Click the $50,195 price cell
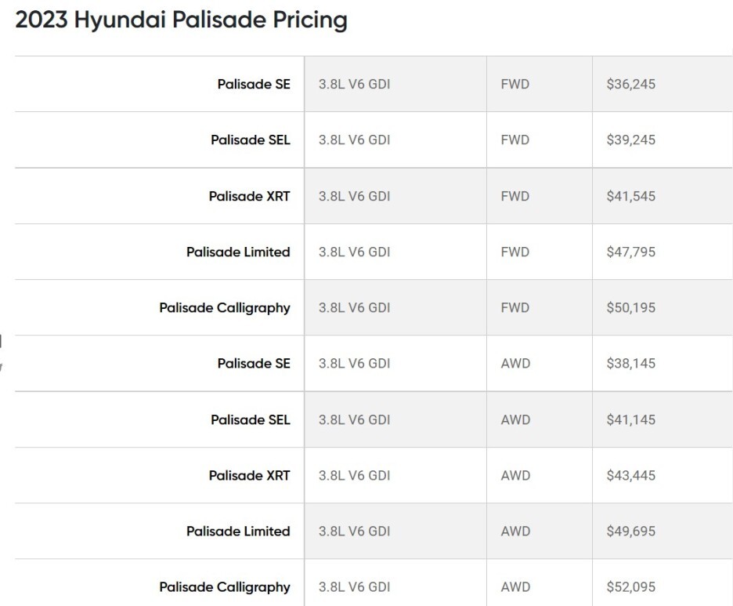 [x=630, y=307]
